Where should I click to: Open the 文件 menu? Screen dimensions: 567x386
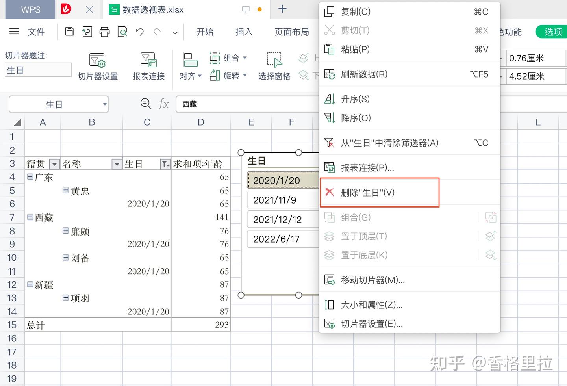click(x=36, y=32)
